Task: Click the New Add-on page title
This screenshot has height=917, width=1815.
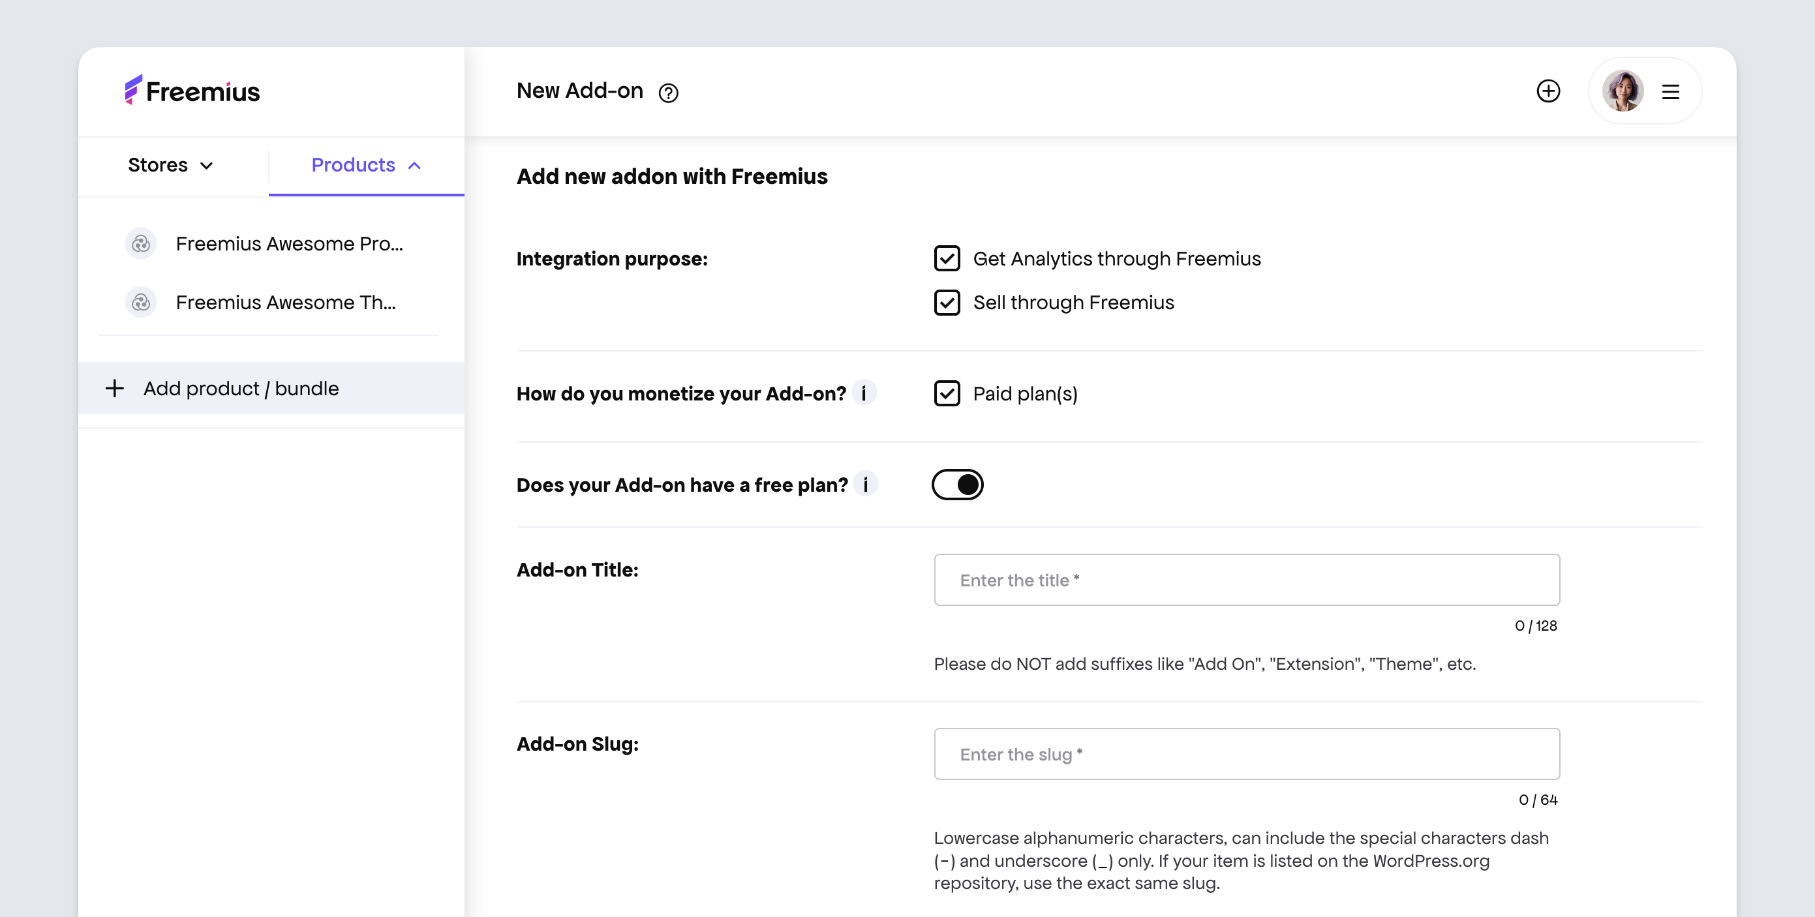Action: 579,91
